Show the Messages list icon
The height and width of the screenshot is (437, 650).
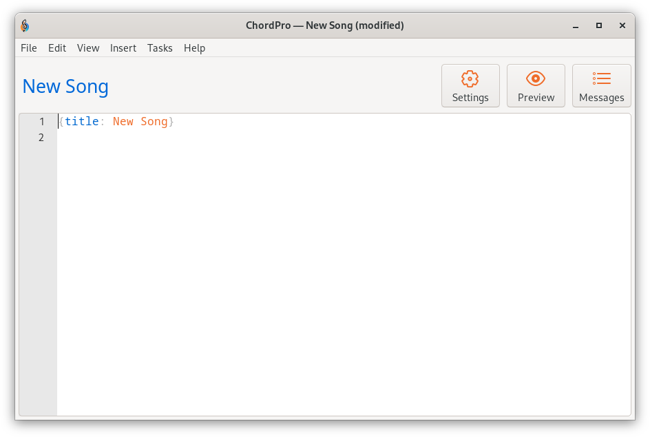(x=602, y=78)
